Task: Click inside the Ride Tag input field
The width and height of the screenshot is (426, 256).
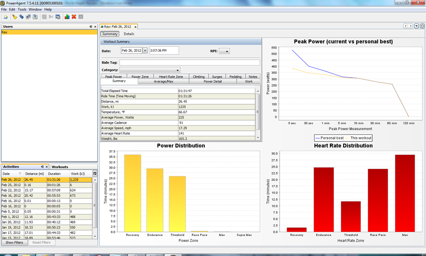Action: point(190,63)
